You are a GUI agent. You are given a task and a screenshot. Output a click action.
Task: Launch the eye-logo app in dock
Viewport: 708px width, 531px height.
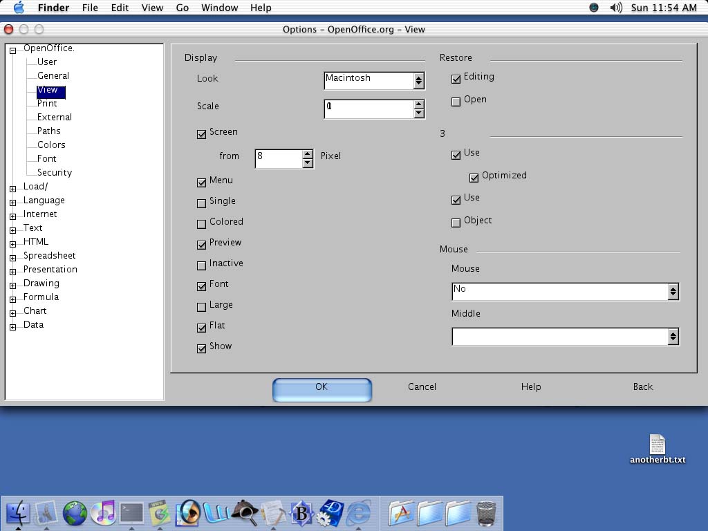188,513
